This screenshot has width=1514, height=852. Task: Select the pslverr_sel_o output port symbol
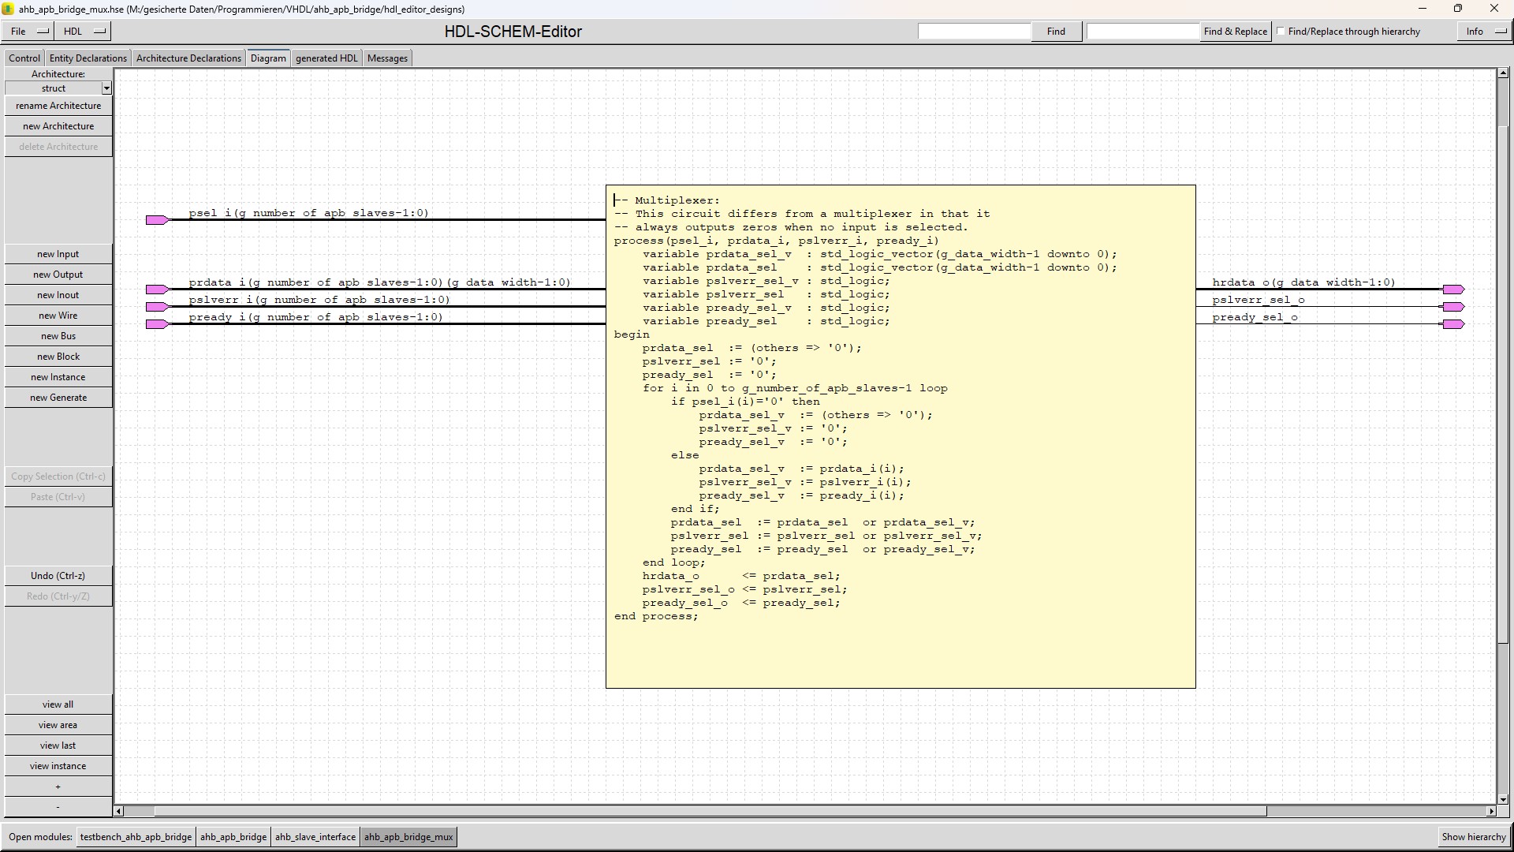(x=1453, y=307)
